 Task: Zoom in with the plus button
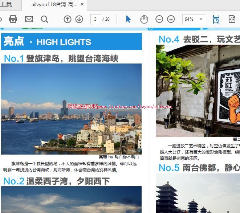(171, 19)
